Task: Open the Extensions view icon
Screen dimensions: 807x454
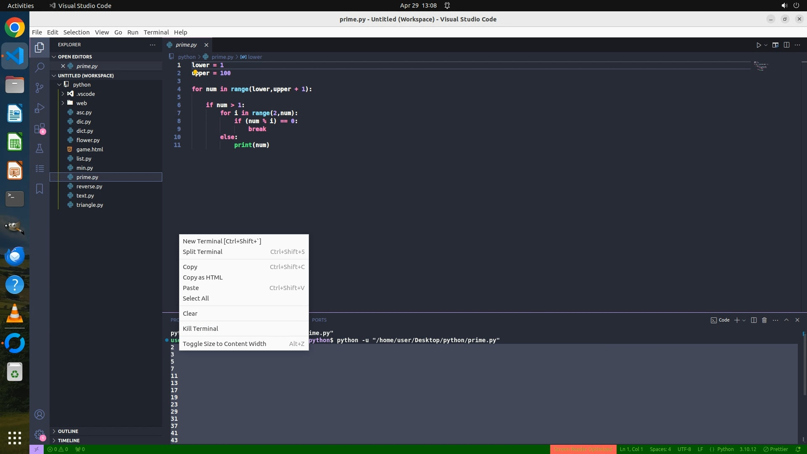Action: 40,129
